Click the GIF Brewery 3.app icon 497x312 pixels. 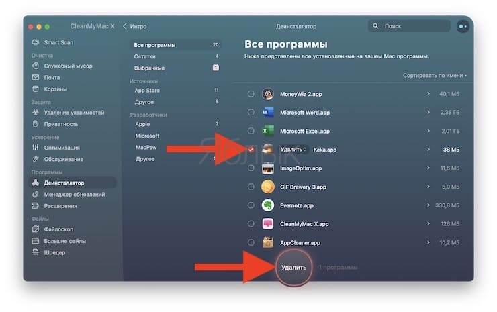(x=268, y=187)
